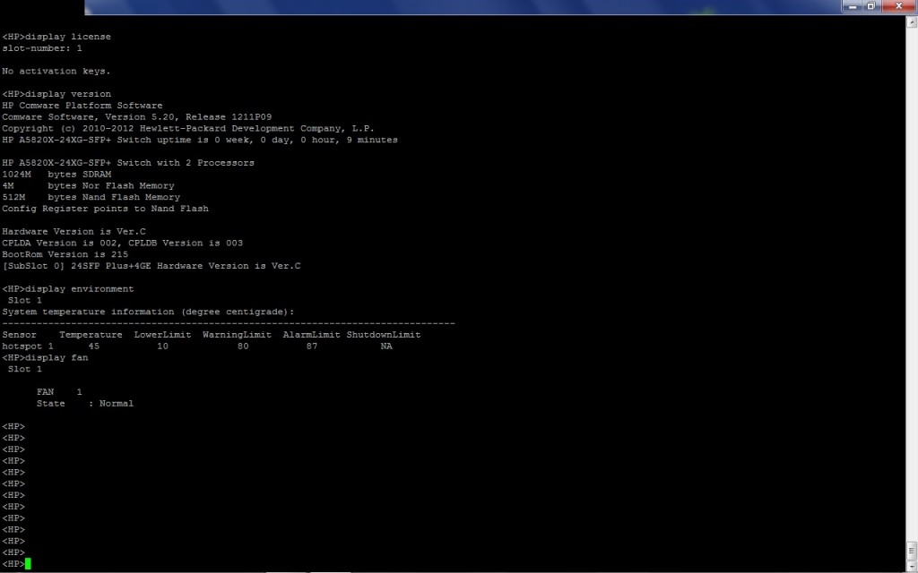Click the 'Sensor' column header
Viewport: 918px width, 573px height.
tap(20, 335)
